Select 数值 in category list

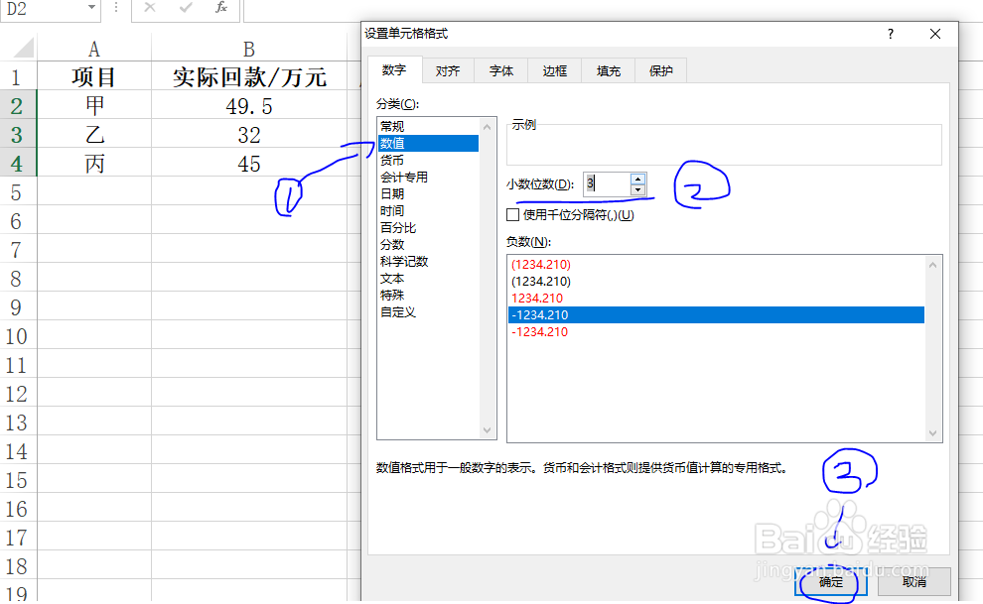(x=429, y=144)
